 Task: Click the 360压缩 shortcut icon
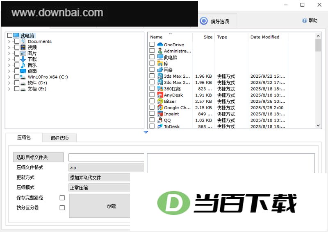click(160, 88)
